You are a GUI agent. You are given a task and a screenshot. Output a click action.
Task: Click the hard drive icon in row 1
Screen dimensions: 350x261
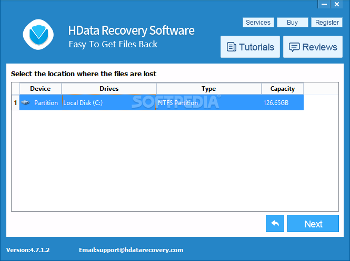(x=25, y=102)
